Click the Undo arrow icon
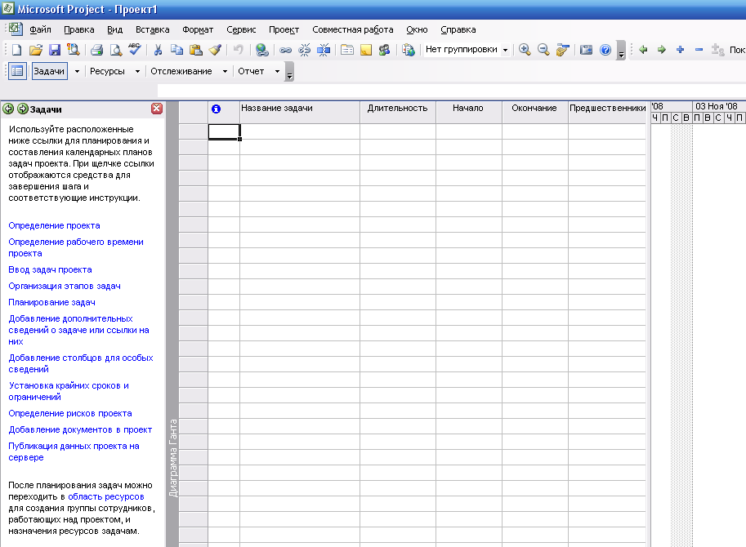 click(x=239, y=50)
